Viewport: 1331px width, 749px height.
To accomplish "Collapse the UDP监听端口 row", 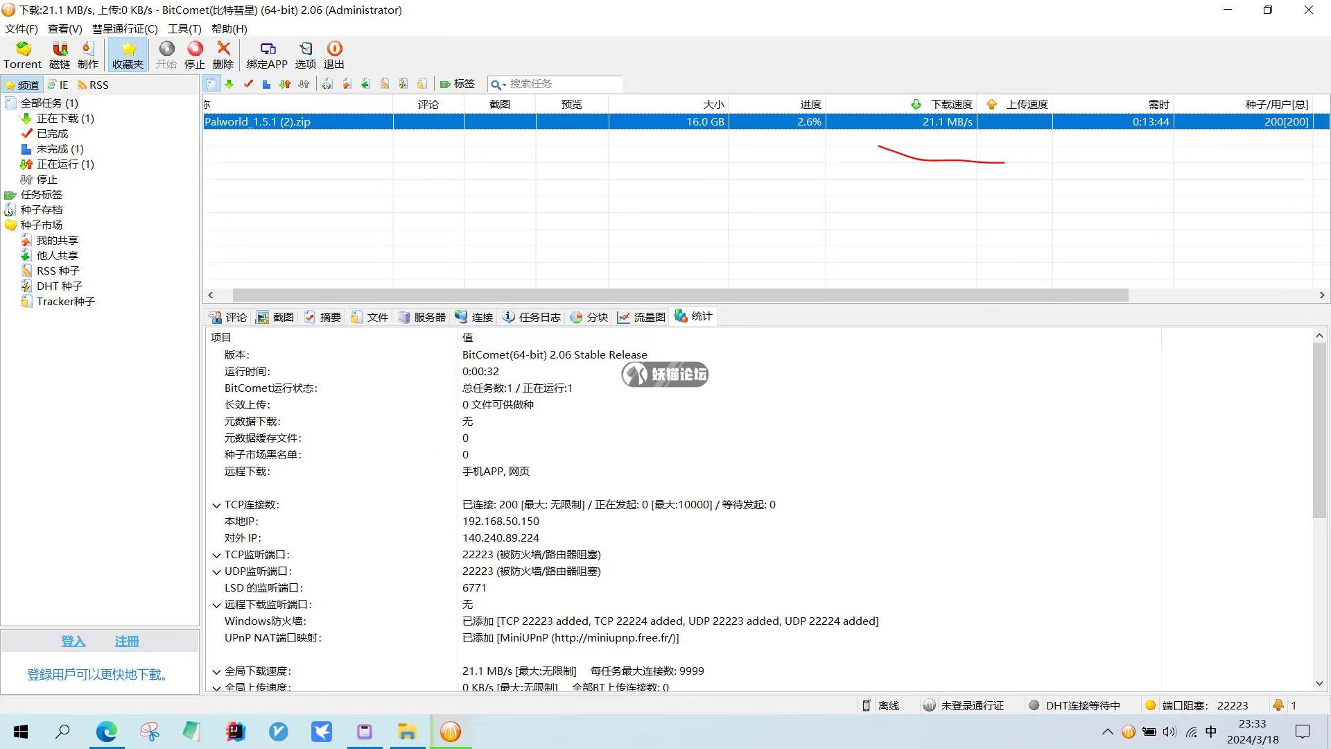I will (x=216, y=572).
